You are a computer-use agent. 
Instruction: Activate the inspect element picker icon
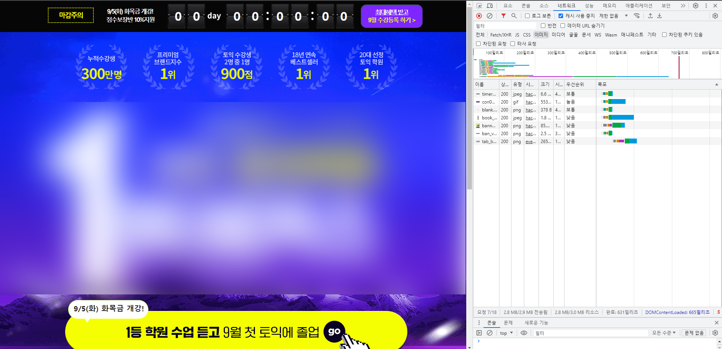click(x=479, y=6)
